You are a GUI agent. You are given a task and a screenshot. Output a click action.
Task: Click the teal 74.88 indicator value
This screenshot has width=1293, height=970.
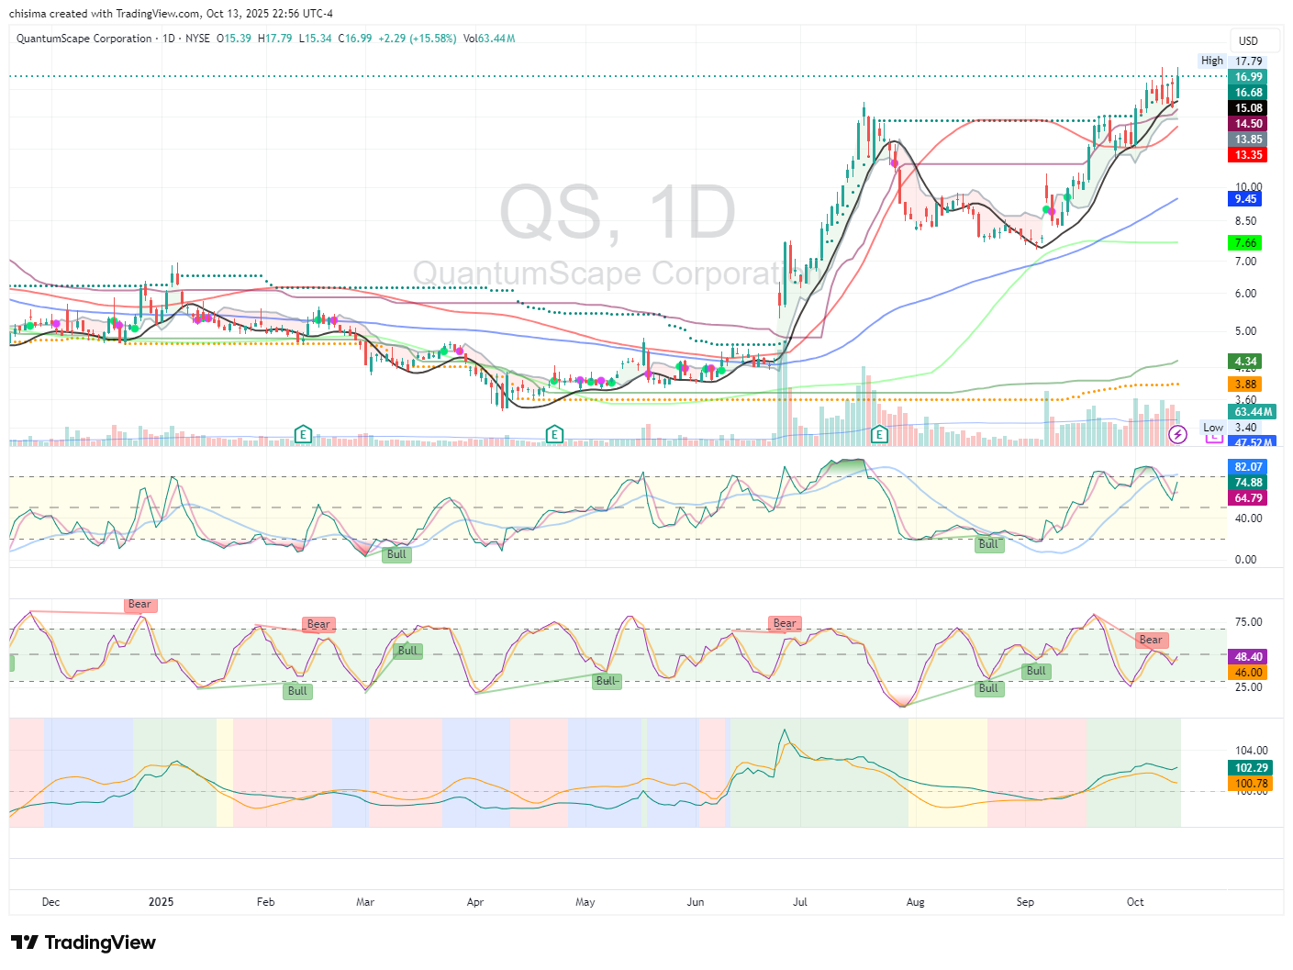[x=1248, y=483]
